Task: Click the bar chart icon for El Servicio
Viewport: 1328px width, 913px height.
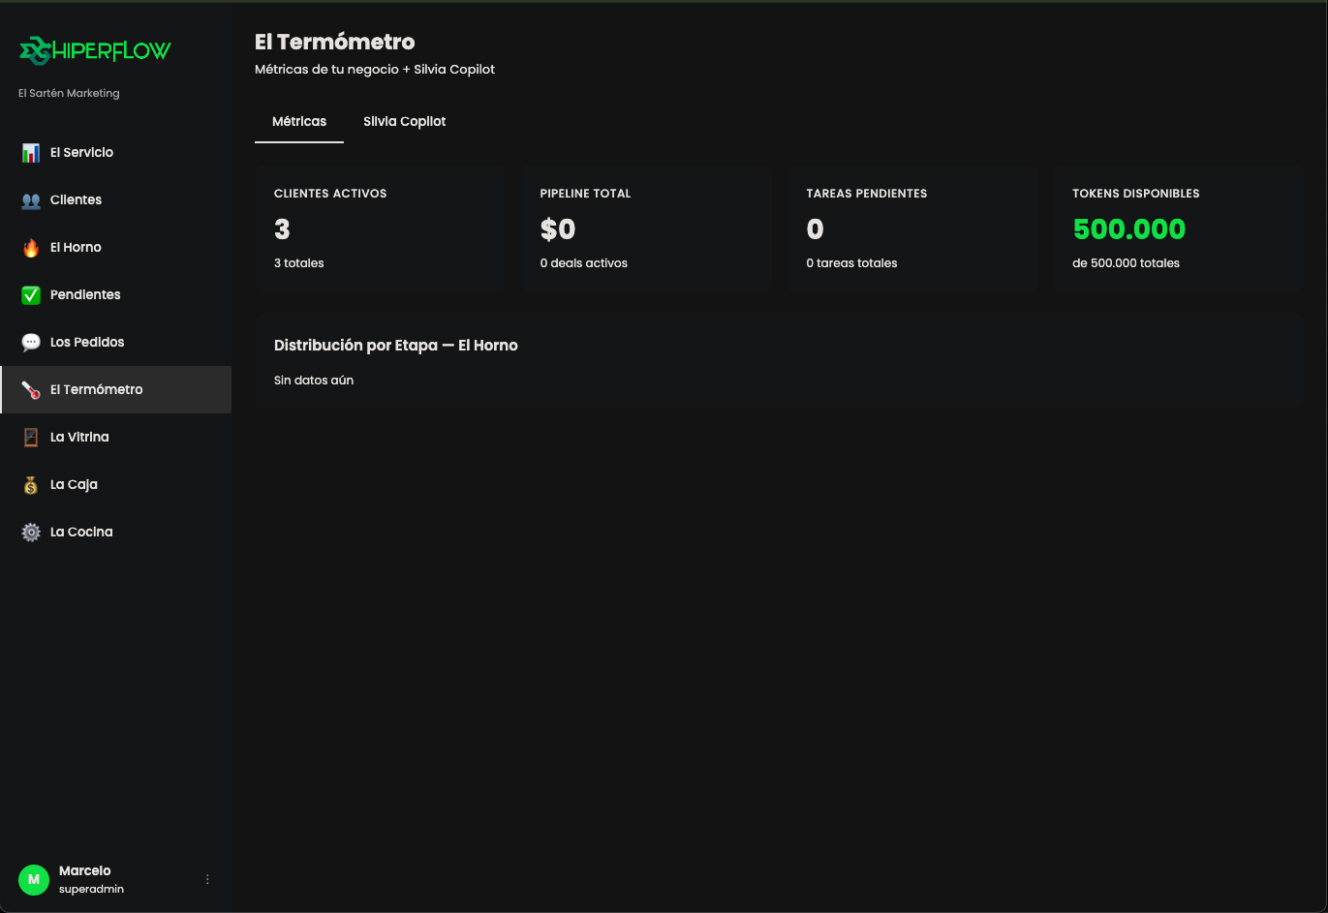Action: (x=31, y=153)
